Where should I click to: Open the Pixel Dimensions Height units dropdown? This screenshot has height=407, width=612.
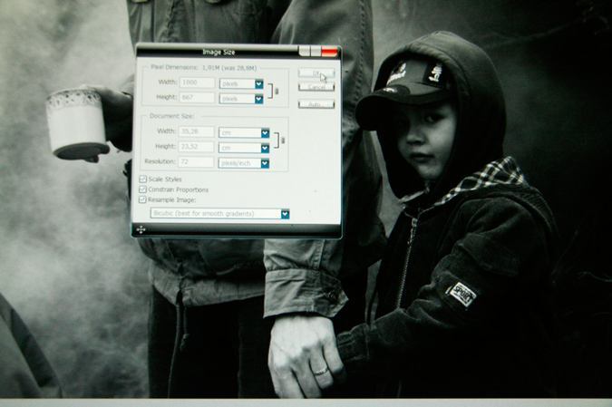point(241,99)
